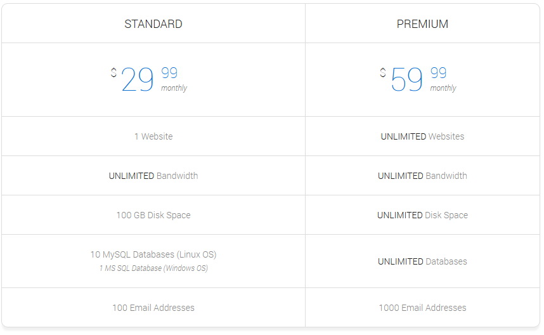Click the 1 Website feature row
This screenshot has width=544, height=335.
[x=153, y=136]
